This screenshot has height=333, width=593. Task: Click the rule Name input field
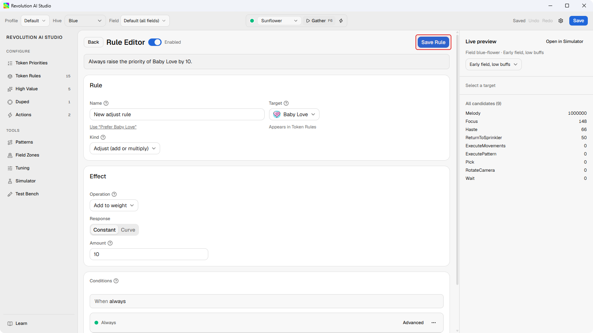[177, 114]
